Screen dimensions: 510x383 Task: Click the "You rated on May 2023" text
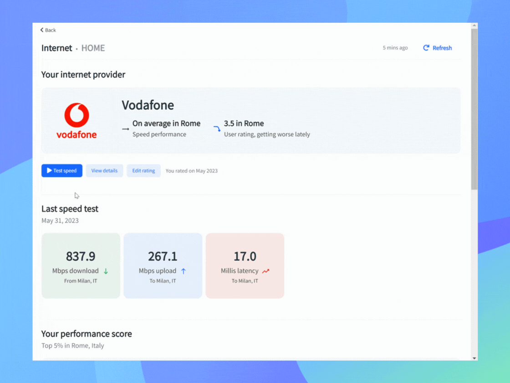pos(192,171)
